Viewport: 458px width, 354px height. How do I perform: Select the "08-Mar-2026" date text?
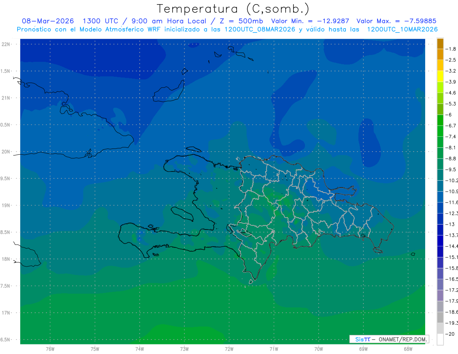(x=48, y=21)
